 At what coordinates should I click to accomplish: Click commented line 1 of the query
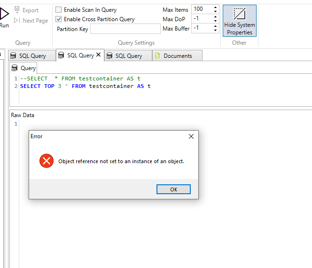(x=80, y=79)
